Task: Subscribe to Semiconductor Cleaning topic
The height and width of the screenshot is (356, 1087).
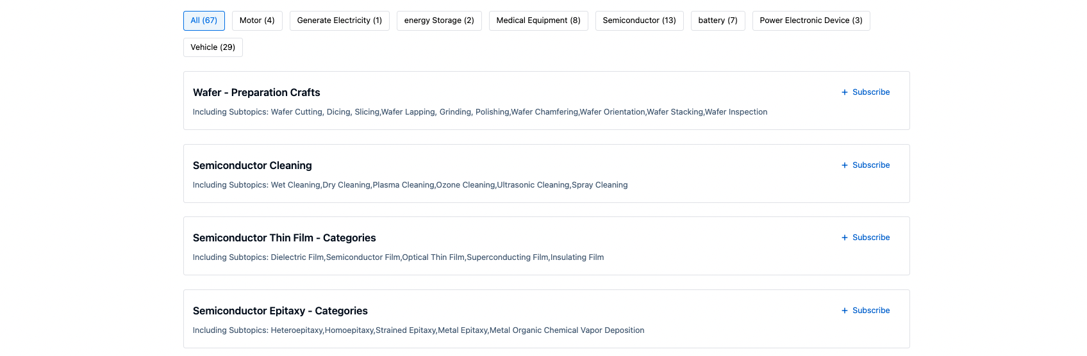Action: tap(870, 165)
